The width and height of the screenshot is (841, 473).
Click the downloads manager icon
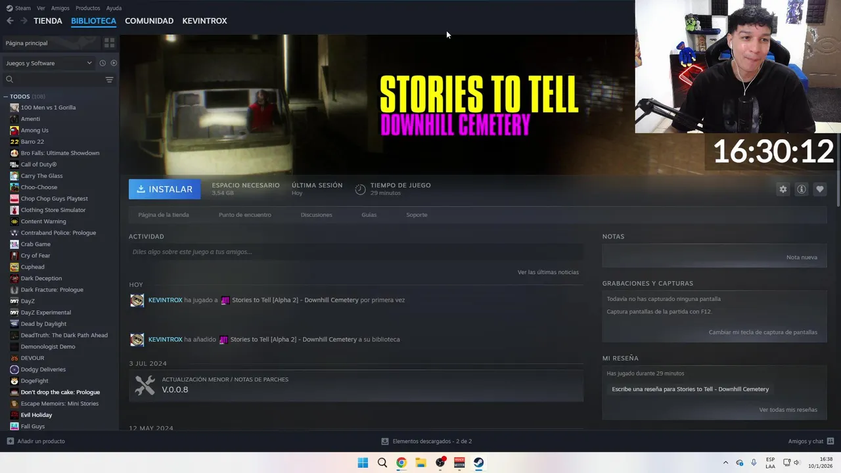click(x=385, y=441)
